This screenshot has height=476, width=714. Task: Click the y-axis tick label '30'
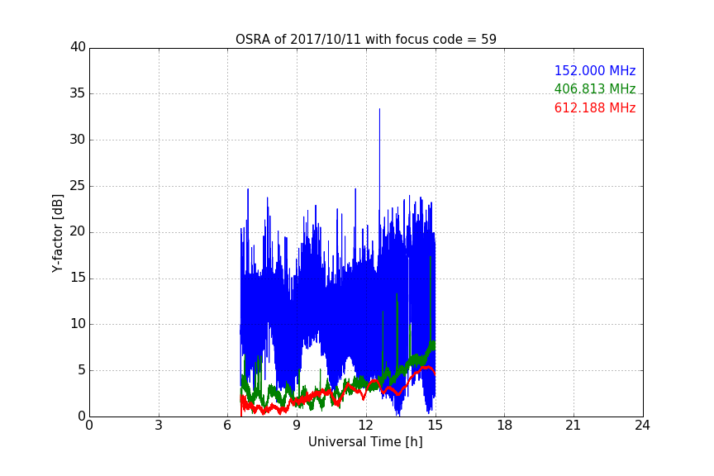[x=78, y=140]
